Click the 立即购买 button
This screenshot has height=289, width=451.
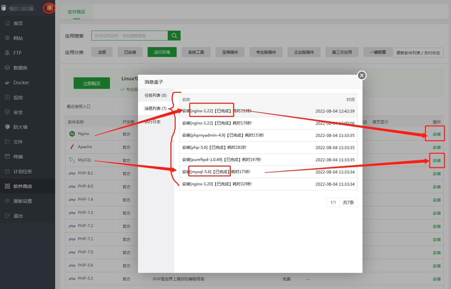coord(92,84)
